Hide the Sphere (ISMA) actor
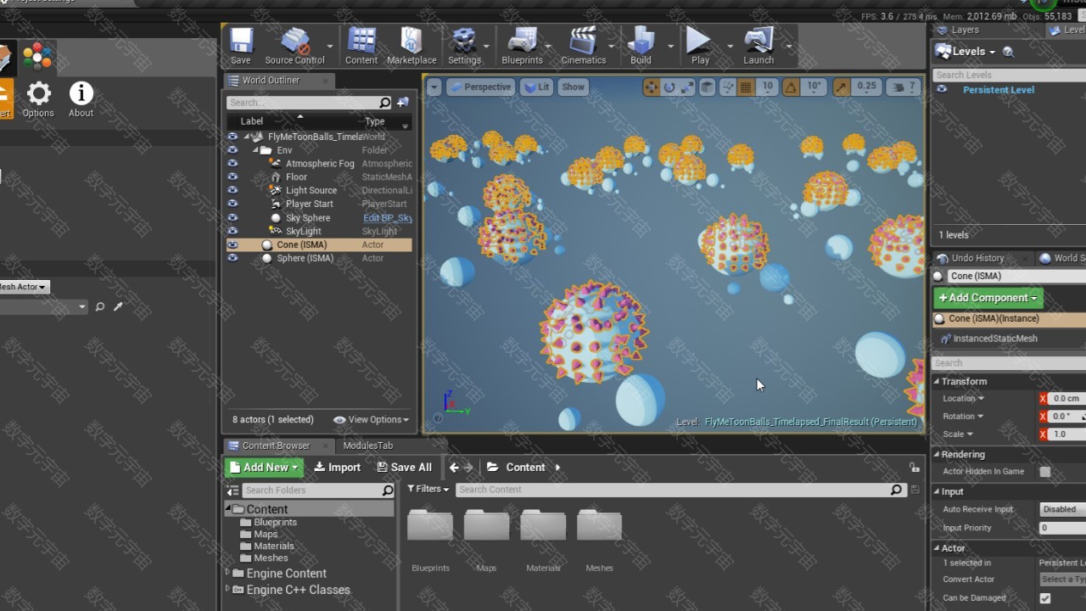 (232, 258)
